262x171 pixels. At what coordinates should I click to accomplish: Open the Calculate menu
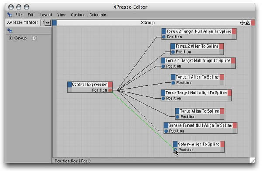[x=97, y=15]
